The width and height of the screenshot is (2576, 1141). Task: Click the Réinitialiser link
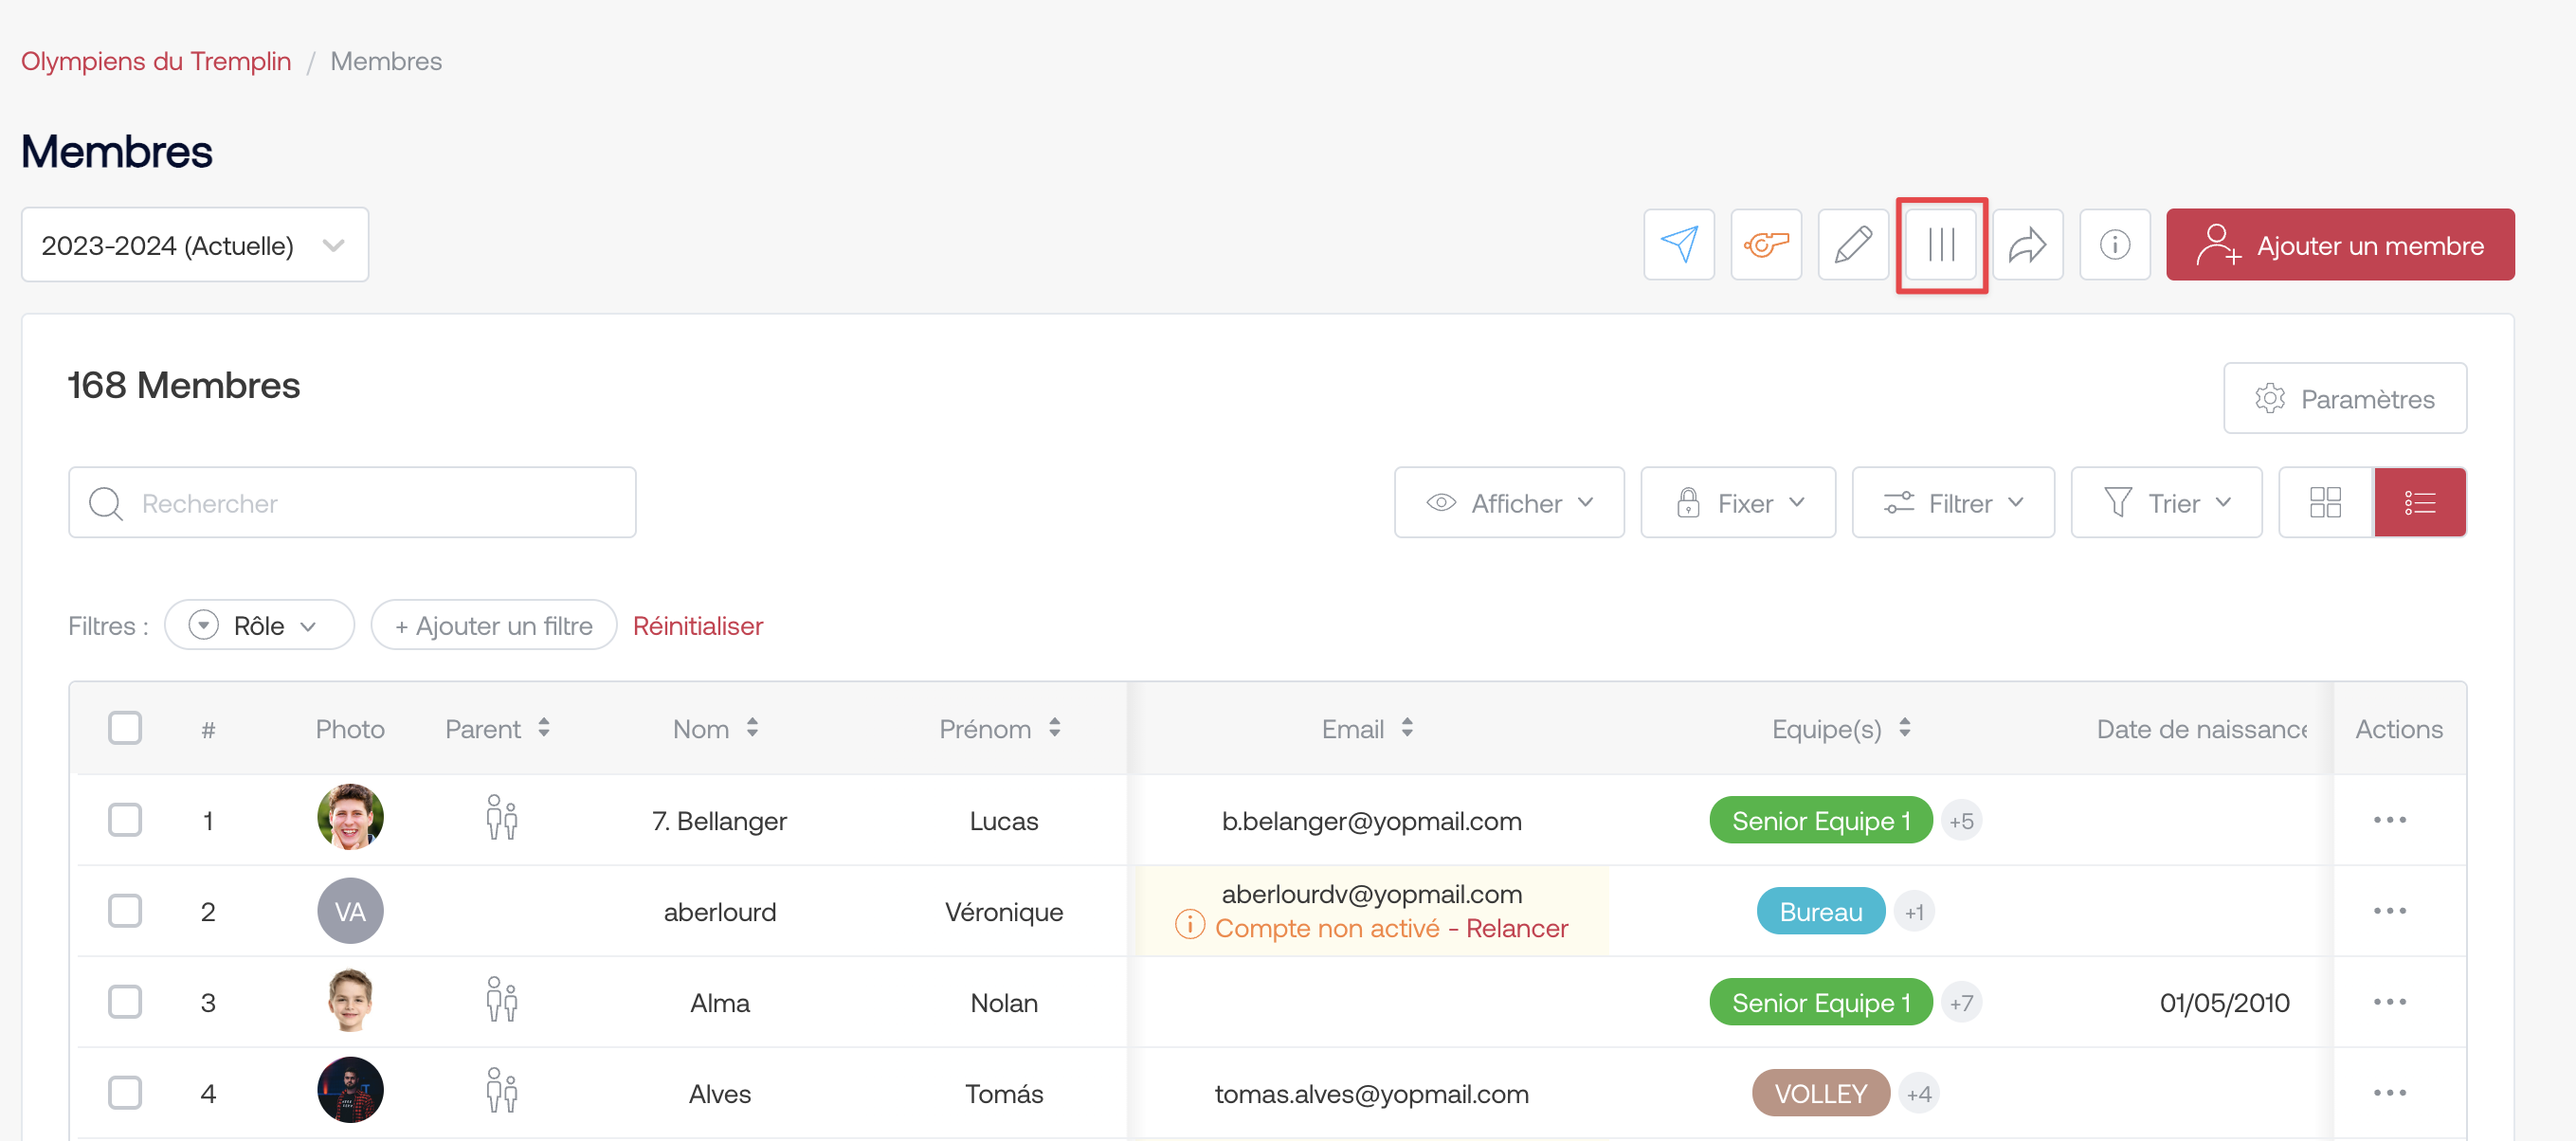[697, 625]
